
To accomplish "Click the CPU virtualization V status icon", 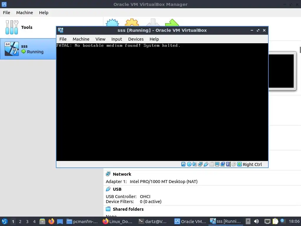I will (228, 164).
